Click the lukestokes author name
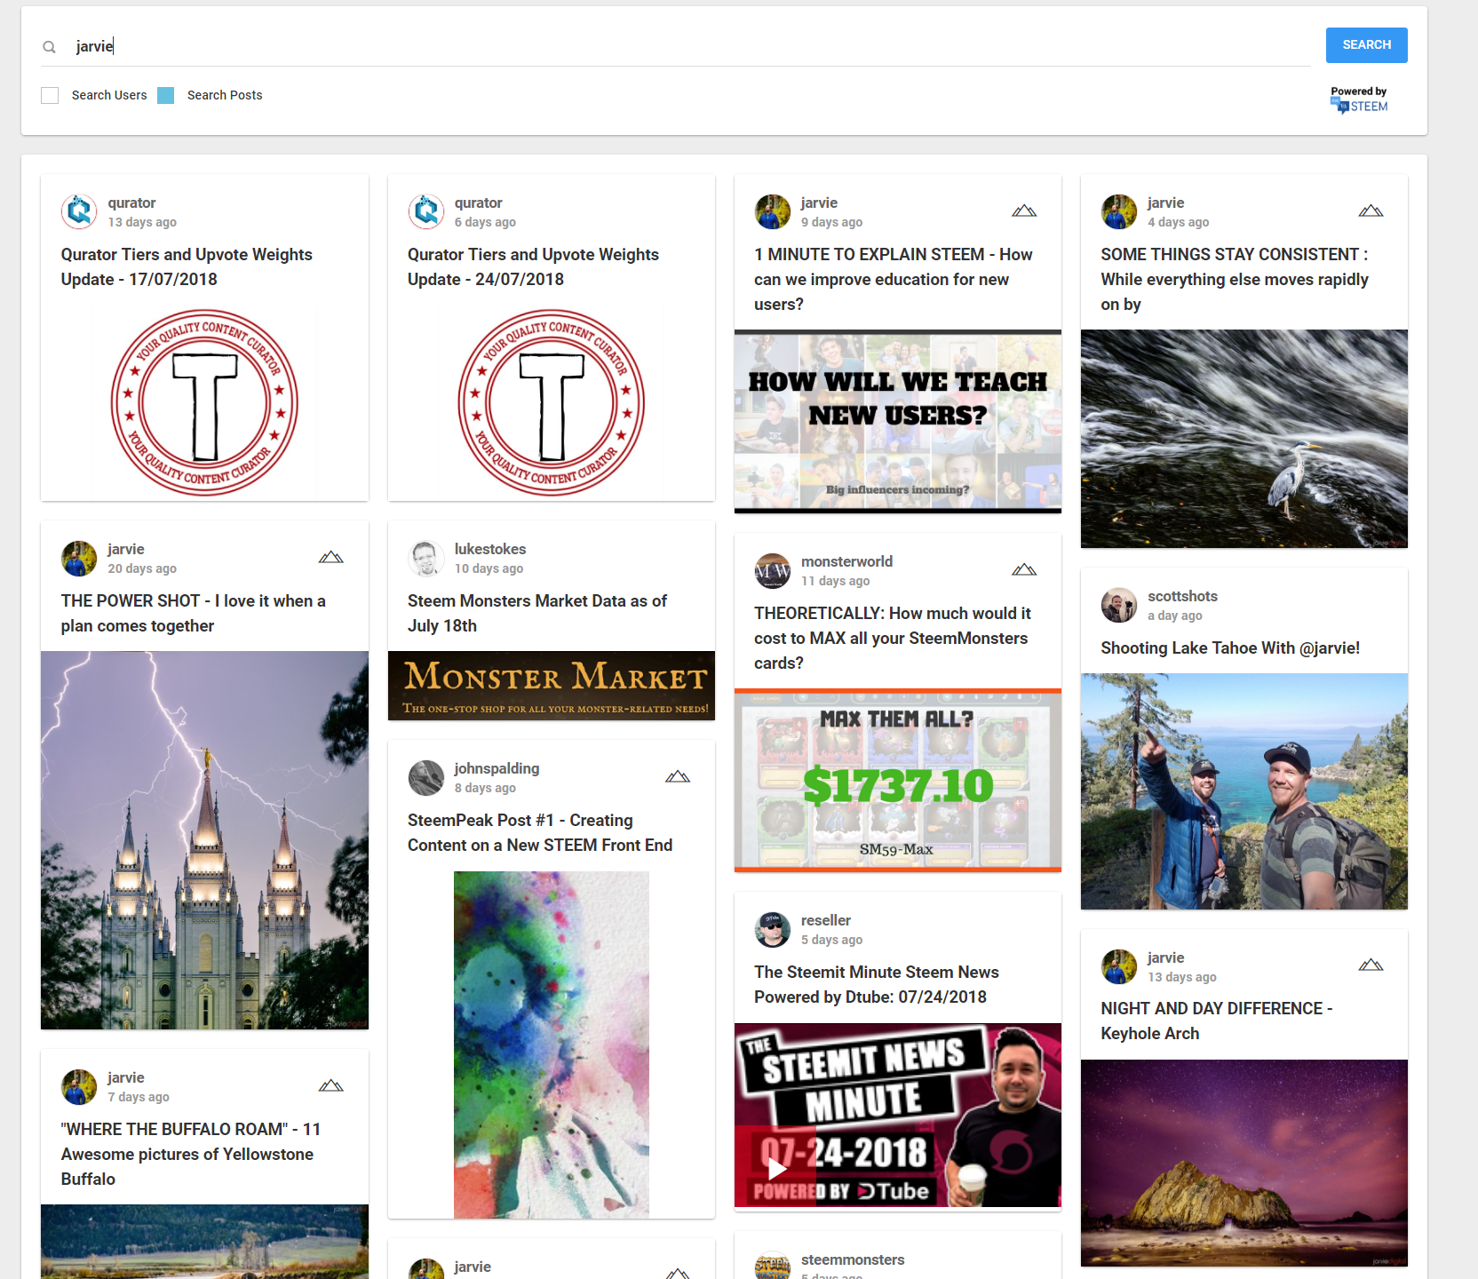1478x1279 pixels. (489, 549)
